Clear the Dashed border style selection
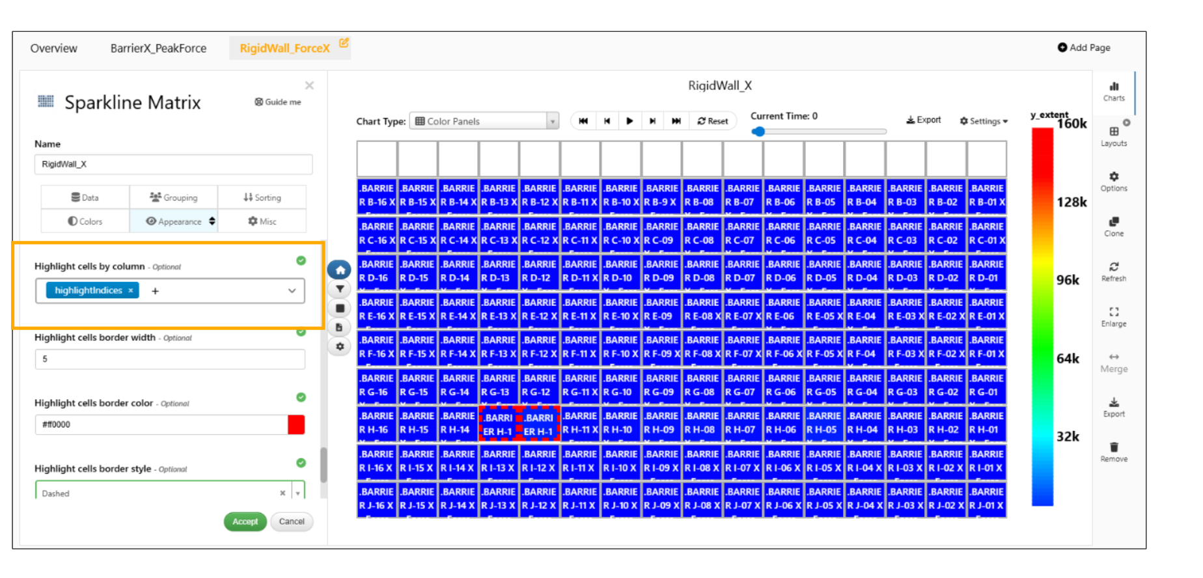This screenshot has height=578, width=1203. click(283, 493)
